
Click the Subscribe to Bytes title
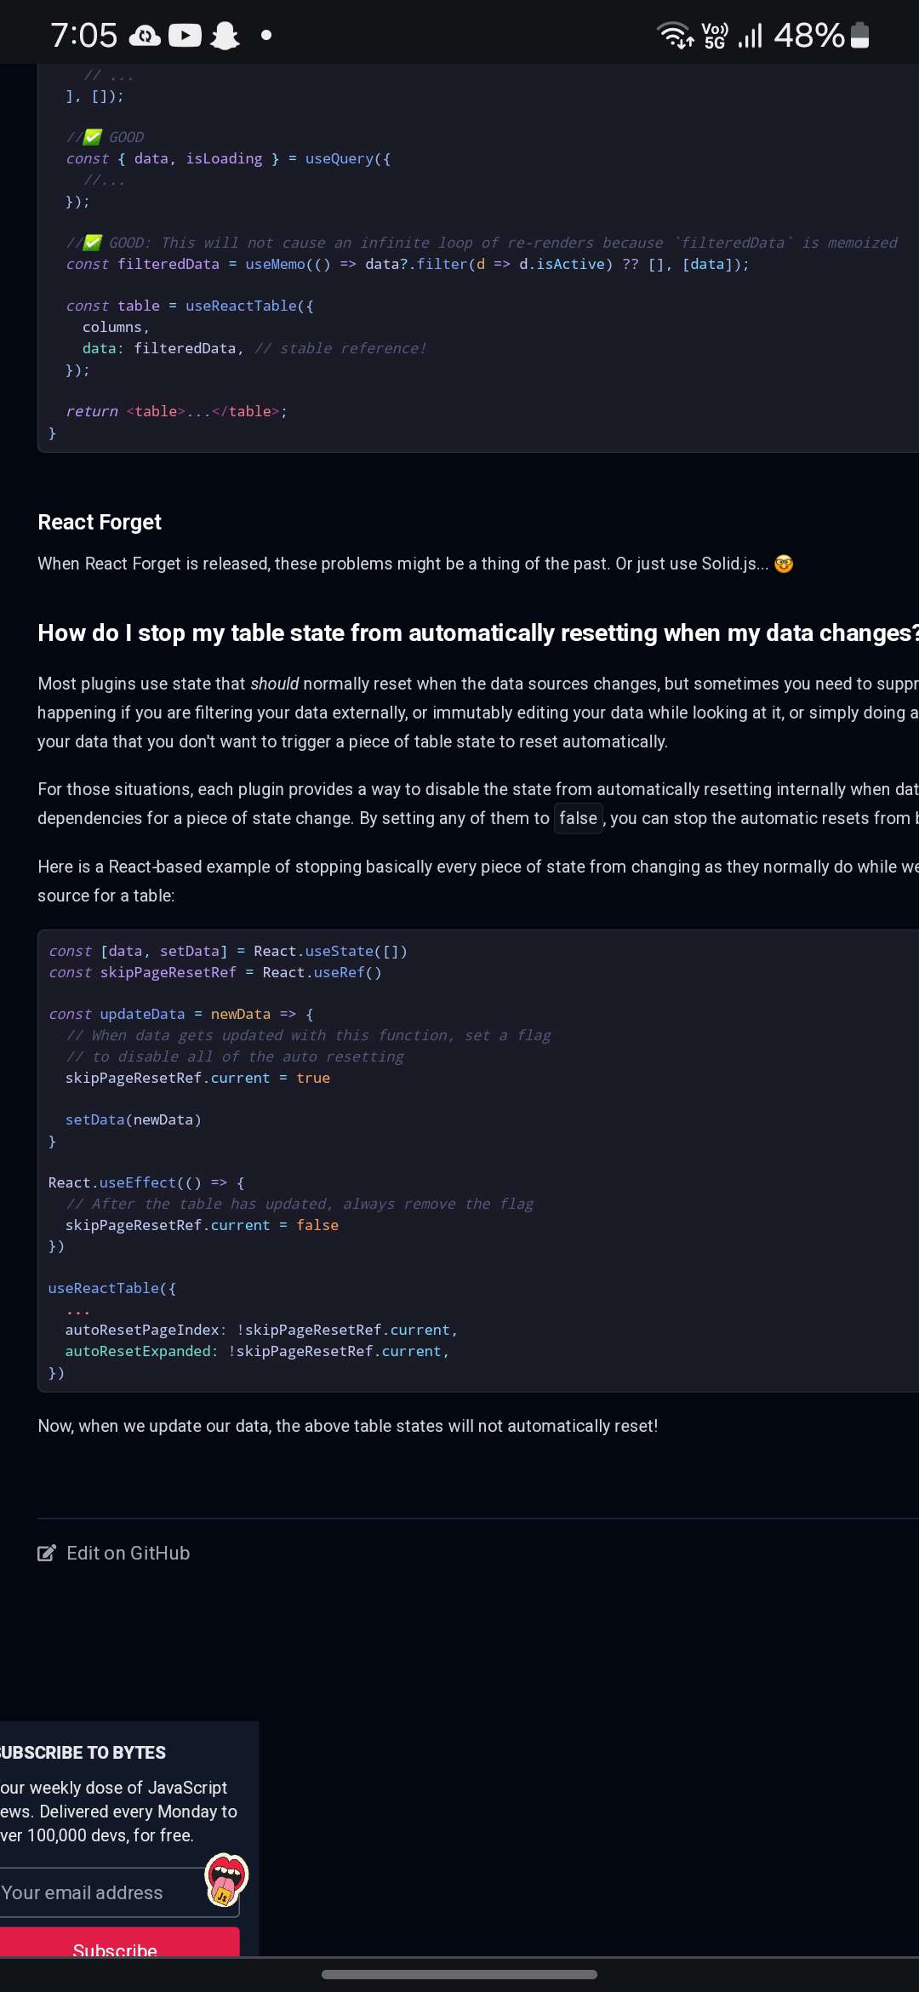point(83,1753)
